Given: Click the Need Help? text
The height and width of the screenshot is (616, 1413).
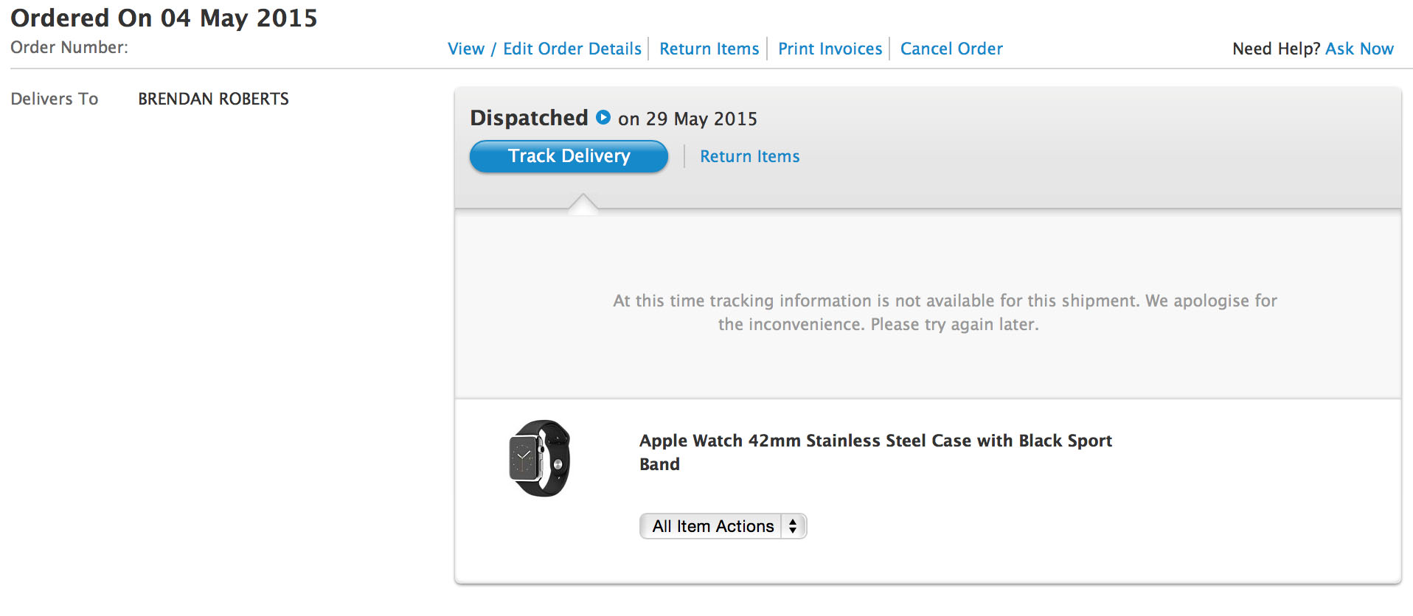Looking at the screenshot, I should point(1276,49).
